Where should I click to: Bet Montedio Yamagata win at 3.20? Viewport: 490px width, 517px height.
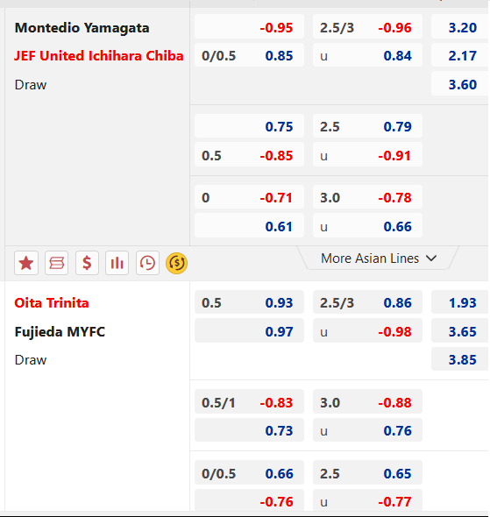click(x=459, y=26)
